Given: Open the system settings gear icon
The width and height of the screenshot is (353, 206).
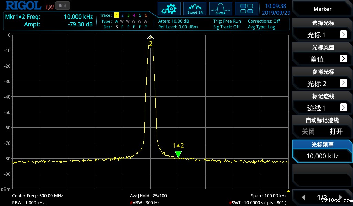Looking at the screenshot, I should coord(169,9).
